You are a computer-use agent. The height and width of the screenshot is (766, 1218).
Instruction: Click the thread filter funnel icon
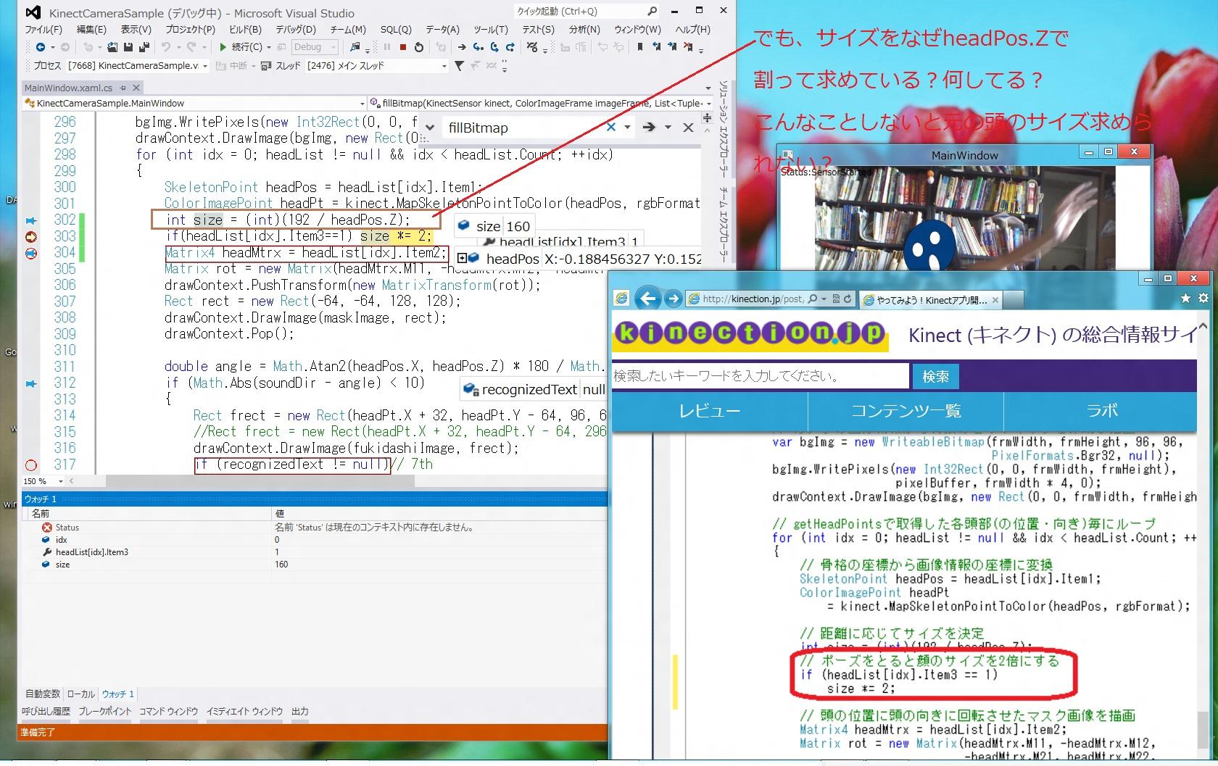(459, 66)
